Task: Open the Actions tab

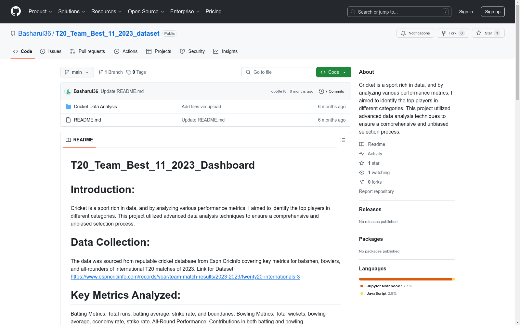Action: 126,51
